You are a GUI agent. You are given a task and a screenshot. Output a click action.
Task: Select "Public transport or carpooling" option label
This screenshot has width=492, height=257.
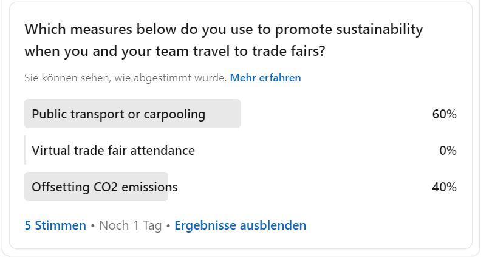click(x=118, y=114)
